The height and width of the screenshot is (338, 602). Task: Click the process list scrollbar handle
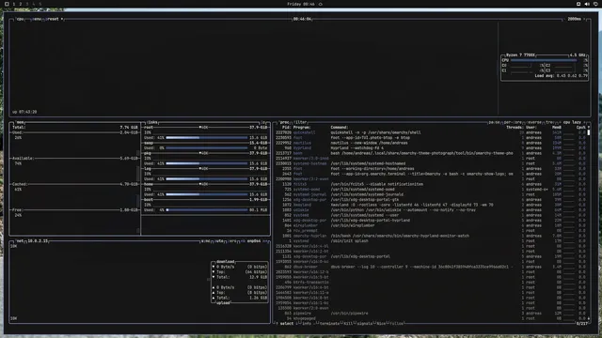589,132
